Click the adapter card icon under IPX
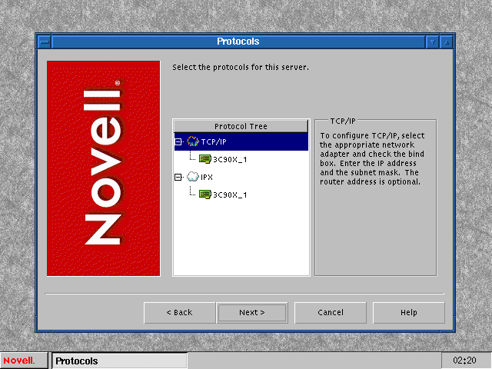This screenshot has width=492, height=369. pos(205,194)
